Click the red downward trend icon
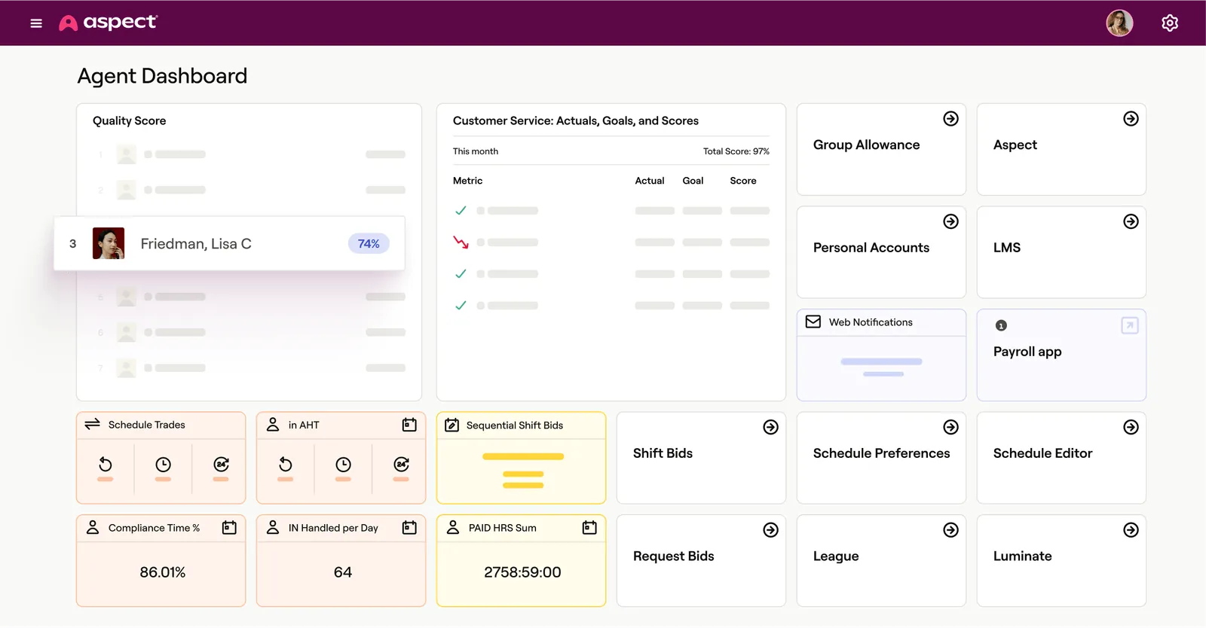The width and height of the screenshot is (1206, 628). click(461, 242)
